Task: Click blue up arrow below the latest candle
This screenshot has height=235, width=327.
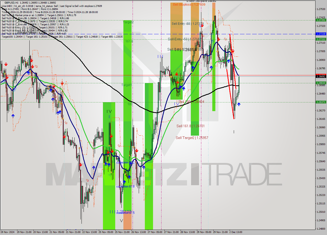Action: 239,104
